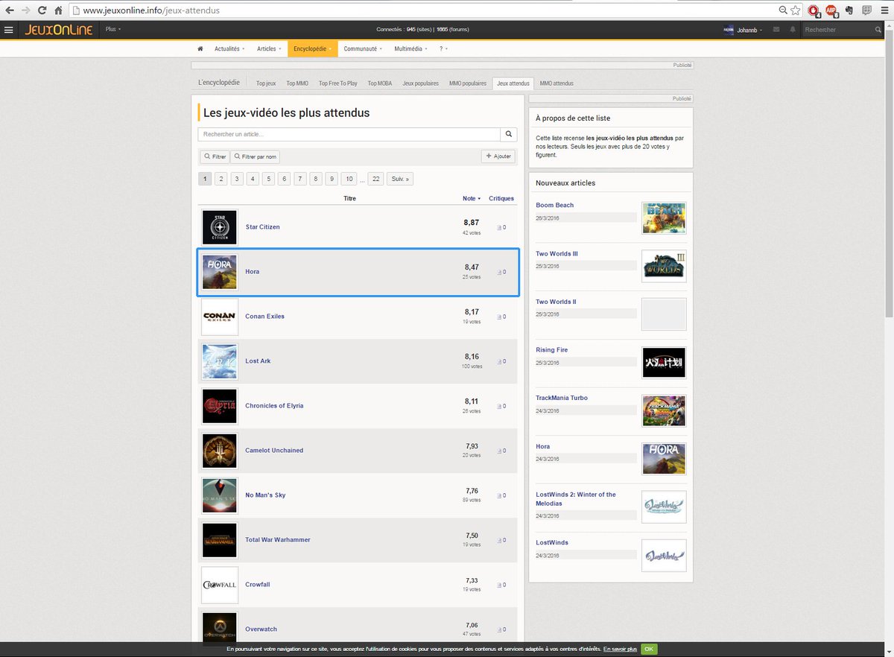Switch to the Jeux populaires tab
Viewport: 894px width, 657px height.
421,83
